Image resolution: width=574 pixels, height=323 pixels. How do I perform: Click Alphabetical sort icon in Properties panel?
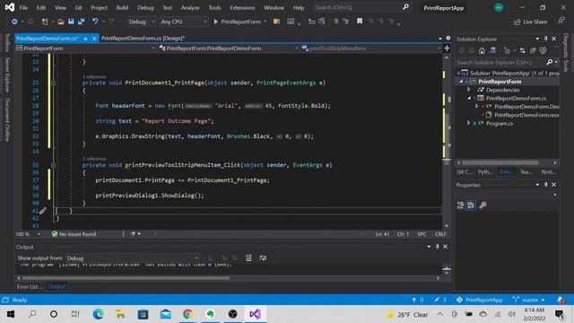pos(471,205)
